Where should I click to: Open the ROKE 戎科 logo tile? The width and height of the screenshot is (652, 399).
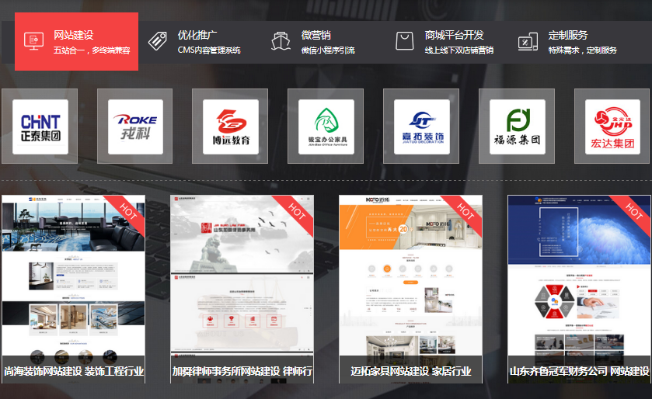click(135, 127)
